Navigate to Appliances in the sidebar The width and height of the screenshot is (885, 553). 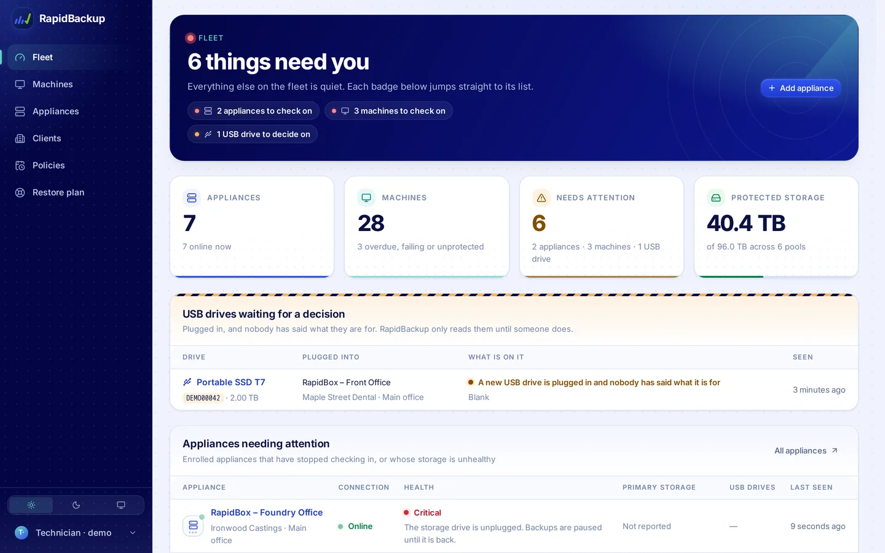(76, 111)
